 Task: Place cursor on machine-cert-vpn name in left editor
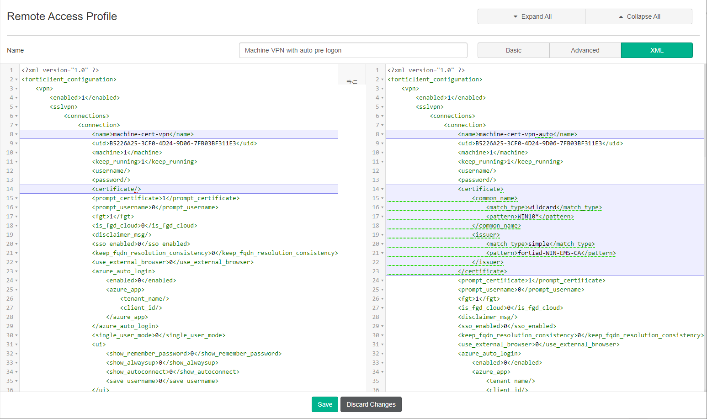[142, 134]
